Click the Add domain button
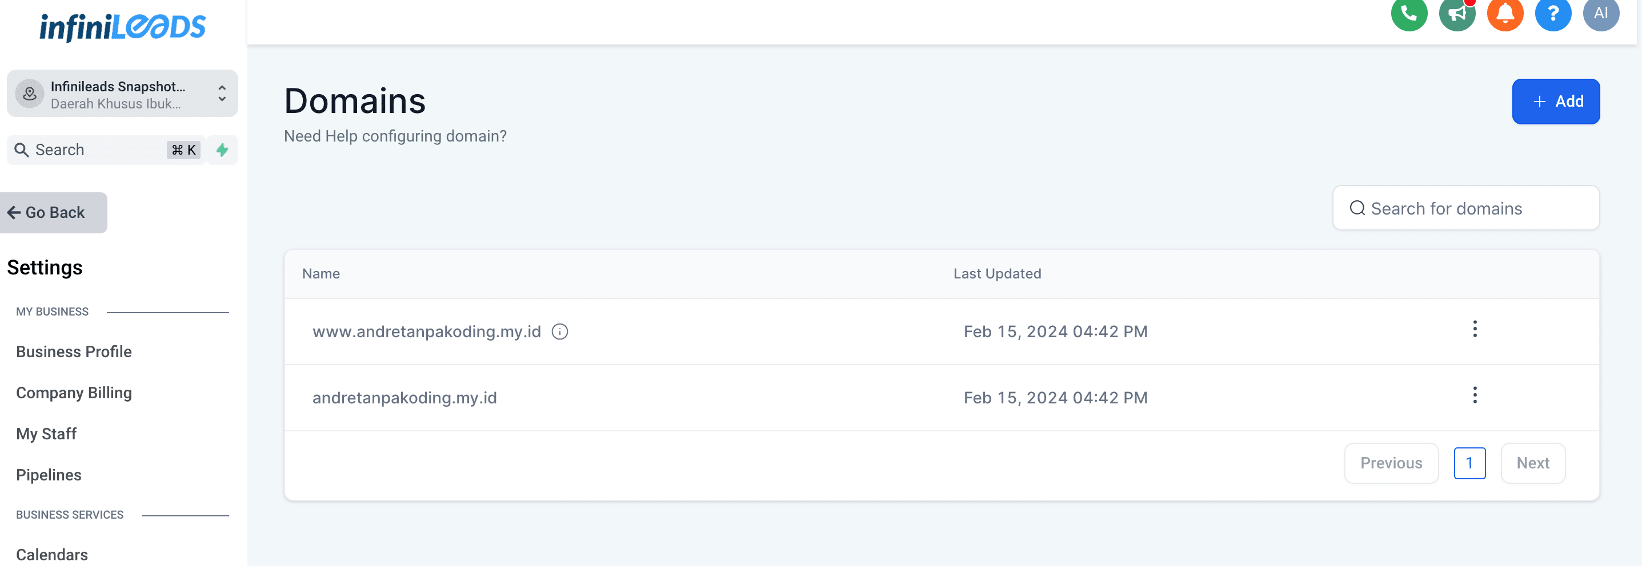1642x566 pixels. [1556, 100]
